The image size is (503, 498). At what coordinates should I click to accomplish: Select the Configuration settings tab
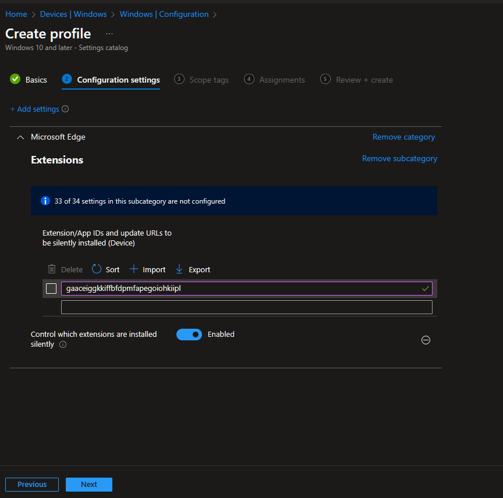(118, 80)
